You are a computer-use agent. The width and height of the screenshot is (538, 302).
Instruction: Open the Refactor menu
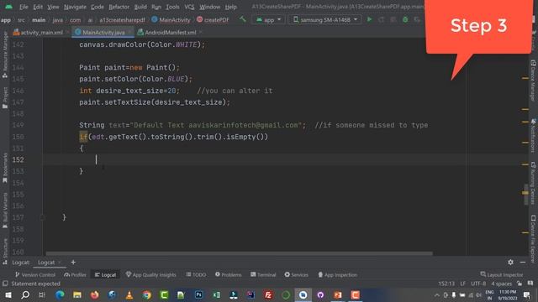point(119,7)
